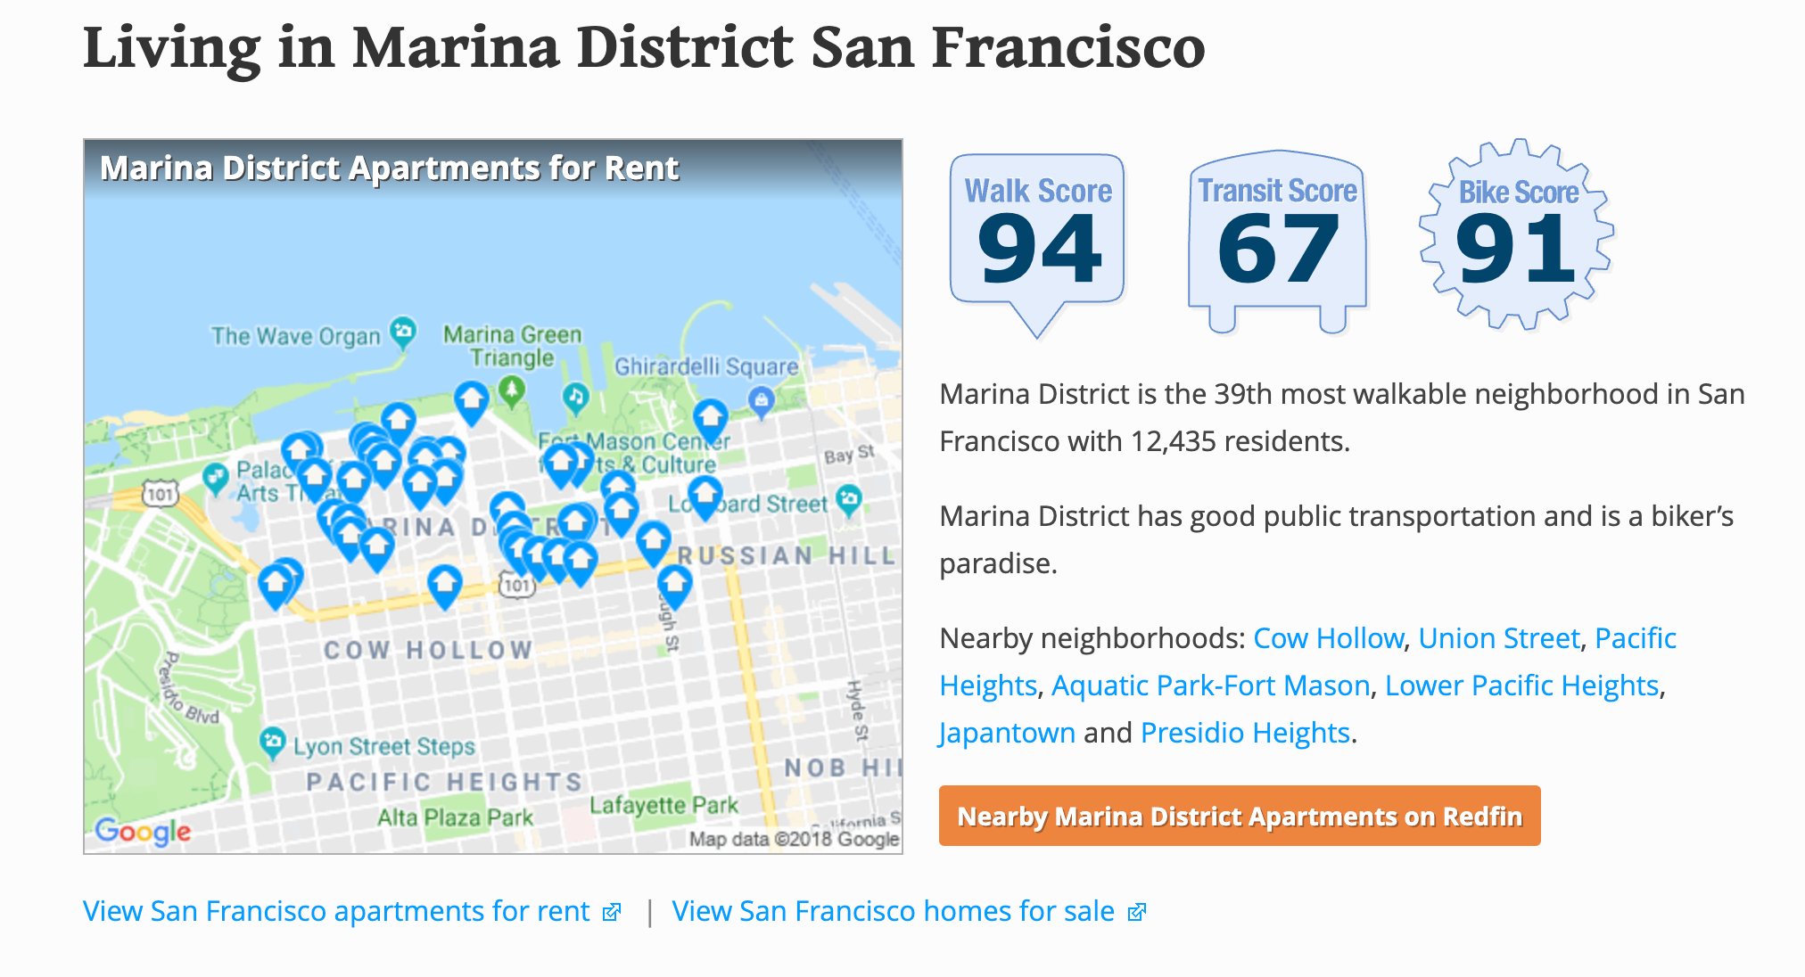
Task: Click the Bike Score 91 badge
Action: coord(1517,235)
